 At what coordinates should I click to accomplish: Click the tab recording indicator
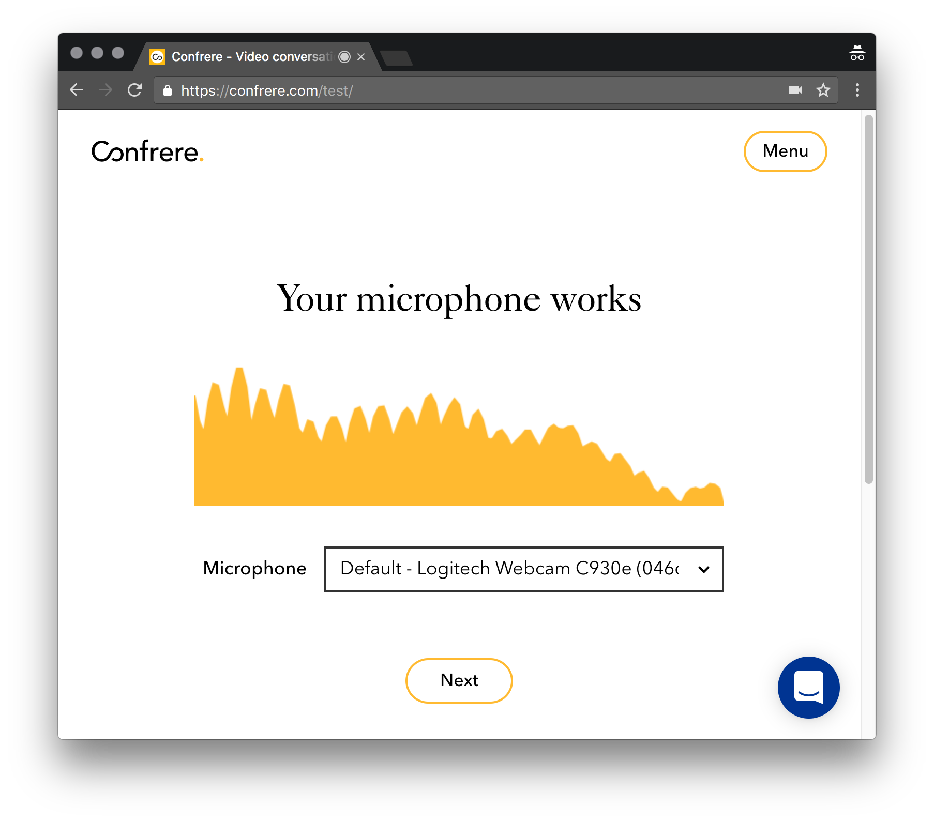tap(344, 57)
